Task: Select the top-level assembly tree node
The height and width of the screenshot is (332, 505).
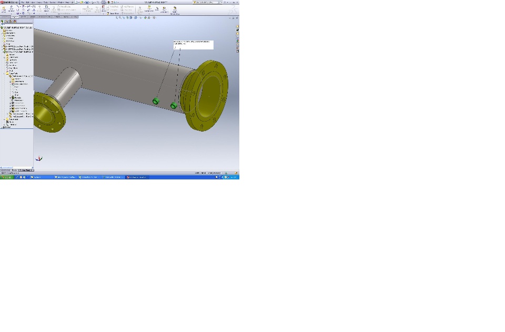Action: 17,28
